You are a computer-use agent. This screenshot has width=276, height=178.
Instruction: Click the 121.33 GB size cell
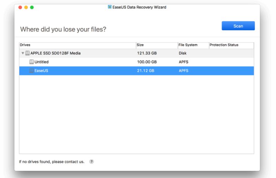tap(147, 53)
